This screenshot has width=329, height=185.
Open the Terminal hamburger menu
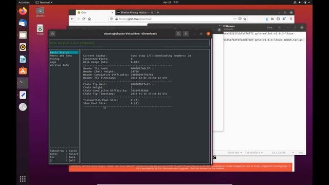[186, 33]
